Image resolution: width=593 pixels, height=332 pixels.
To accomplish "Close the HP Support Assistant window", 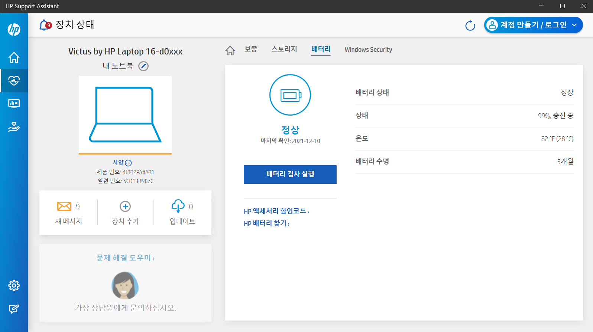I will [583, 6].
